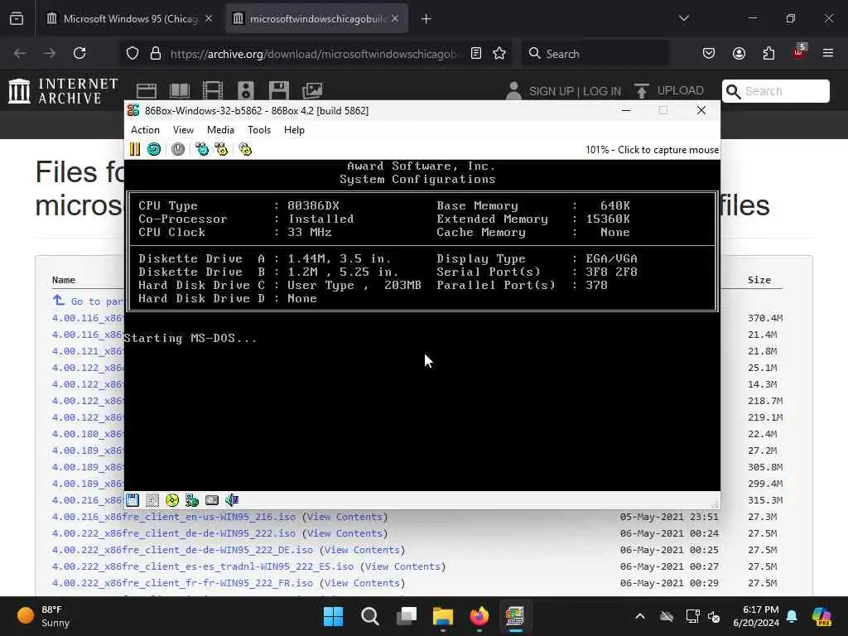Send Ctrl+Alt+Esc via 86Box toolbar icon
The image size is (848, 636).
click(221, 149)
